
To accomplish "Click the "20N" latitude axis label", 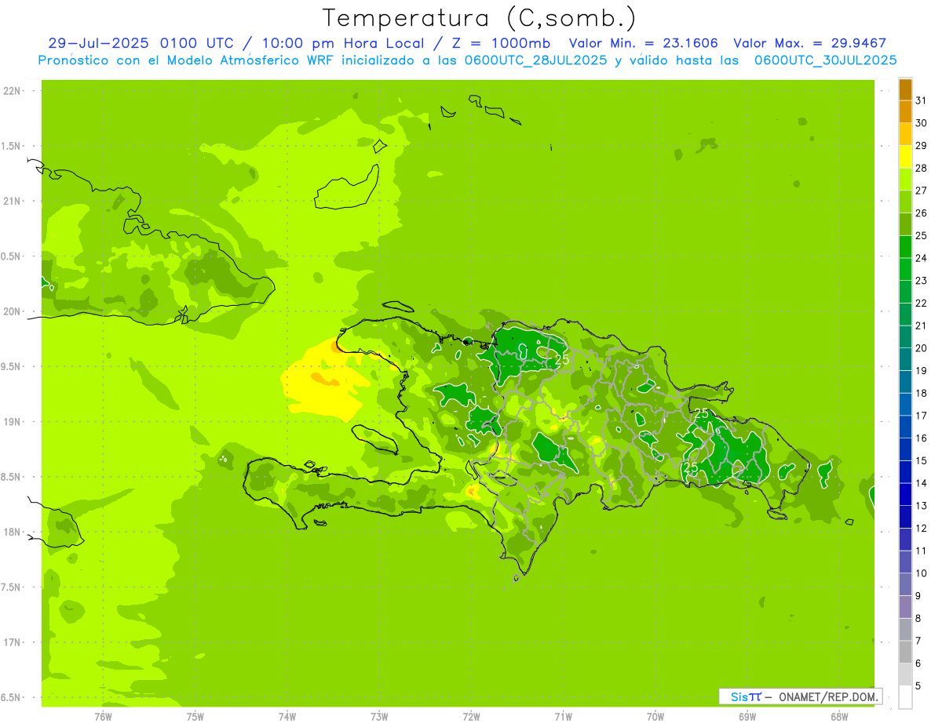I will click(12, 311).
